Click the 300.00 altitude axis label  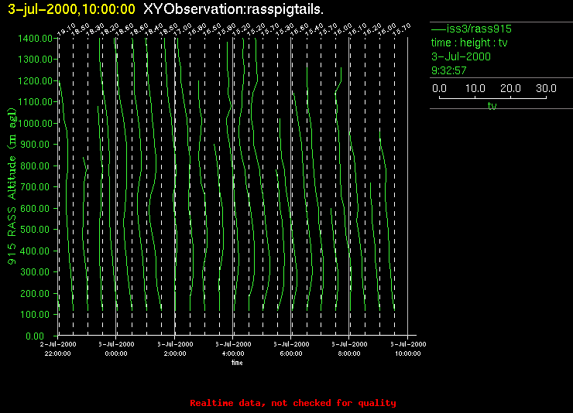35,272
